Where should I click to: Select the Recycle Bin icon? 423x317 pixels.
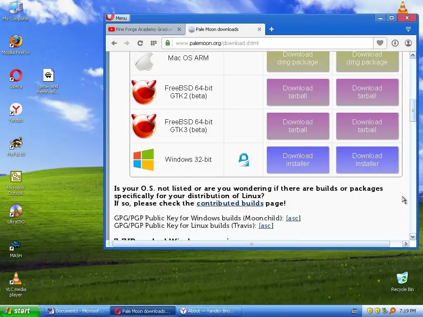(402, 282)
